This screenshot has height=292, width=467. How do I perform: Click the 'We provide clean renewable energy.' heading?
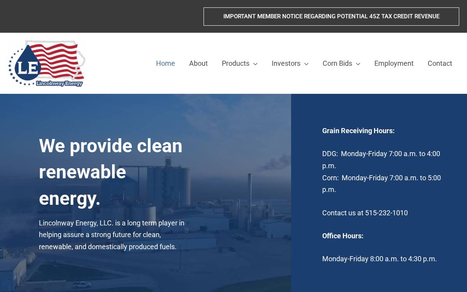111,172
